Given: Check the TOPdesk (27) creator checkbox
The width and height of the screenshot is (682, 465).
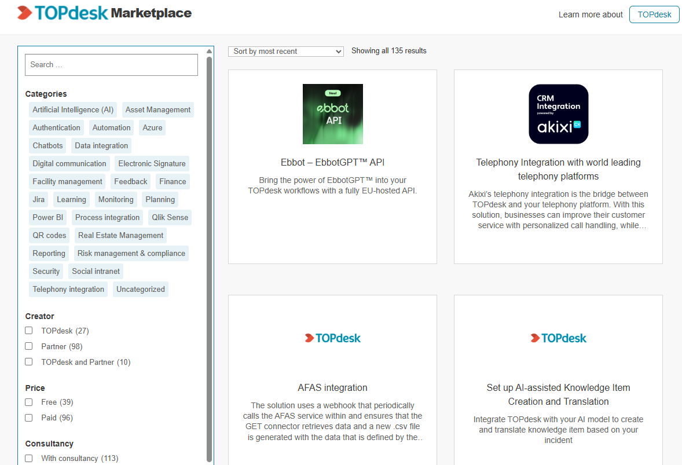Looking at the screenshot, I should (29, 331).
